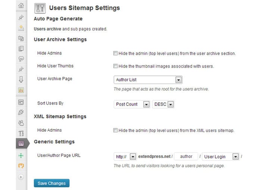This screenshot has width=269, height=190.
Task: Check Hide the thumbnail images associated with users
Action: (115, 66)
